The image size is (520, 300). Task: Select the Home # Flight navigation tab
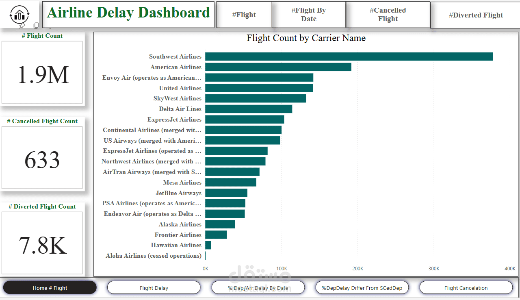coord(50,288)
